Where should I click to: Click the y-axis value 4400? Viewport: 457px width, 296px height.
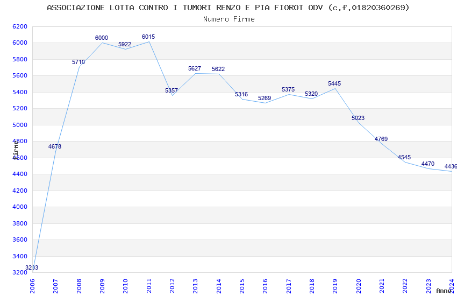(x=20, y=174)
